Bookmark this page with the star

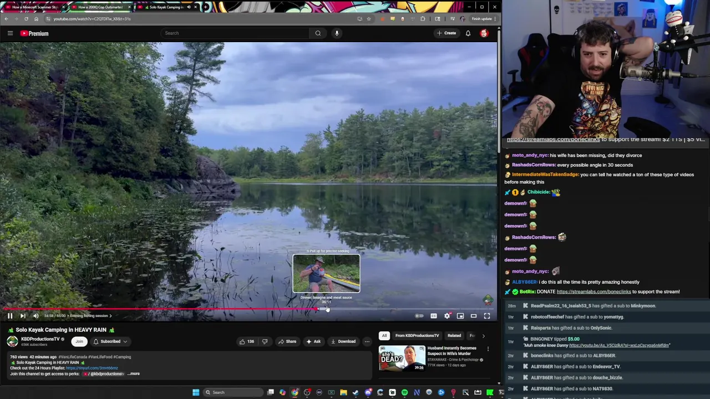click(369, 19)
